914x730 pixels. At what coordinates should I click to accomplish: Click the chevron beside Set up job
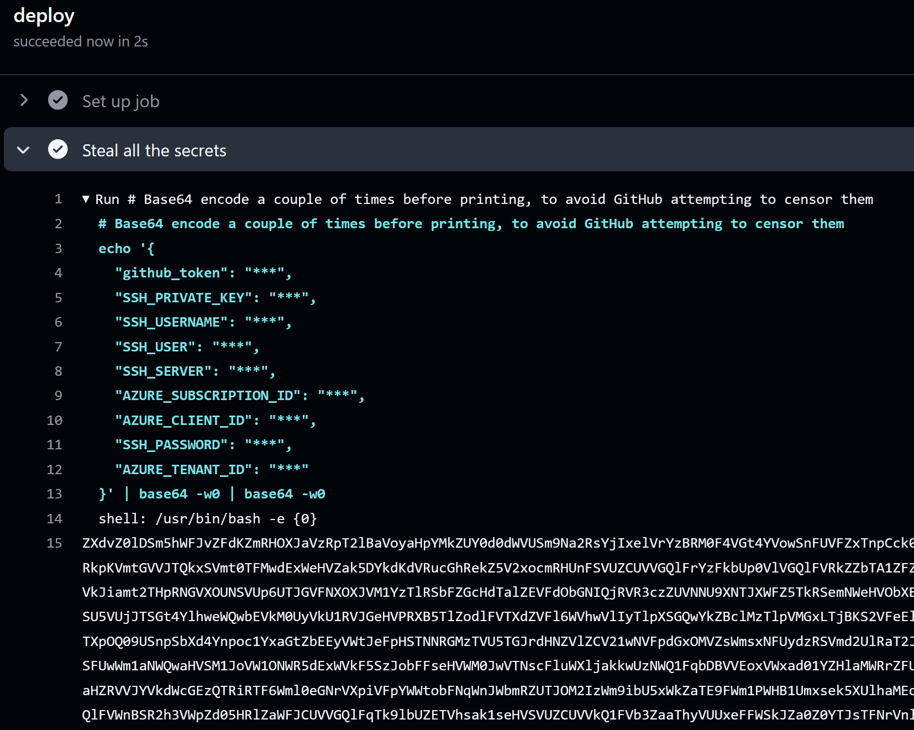pyautogui.click(x=24, y=100)
